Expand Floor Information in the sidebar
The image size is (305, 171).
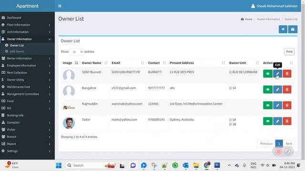pyautogui.click(x=27, y=25)
